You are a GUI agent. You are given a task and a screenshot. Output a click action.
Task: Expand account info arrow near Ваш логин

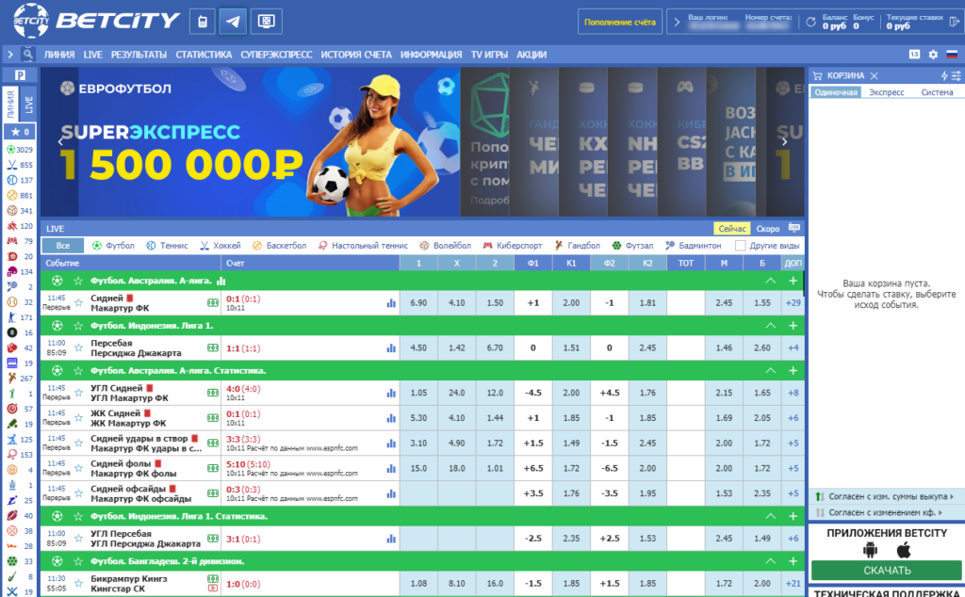click(677, 23)
